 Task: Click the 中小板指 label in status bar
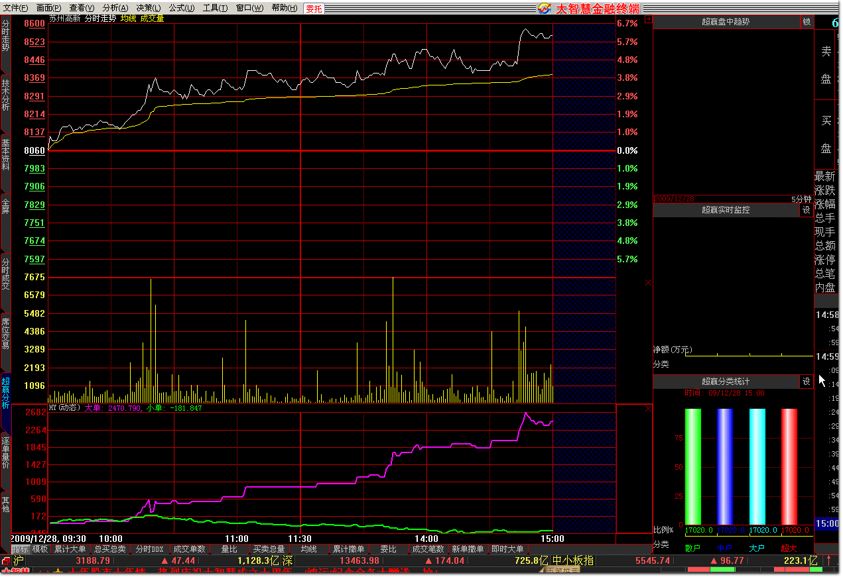(573, 561)
